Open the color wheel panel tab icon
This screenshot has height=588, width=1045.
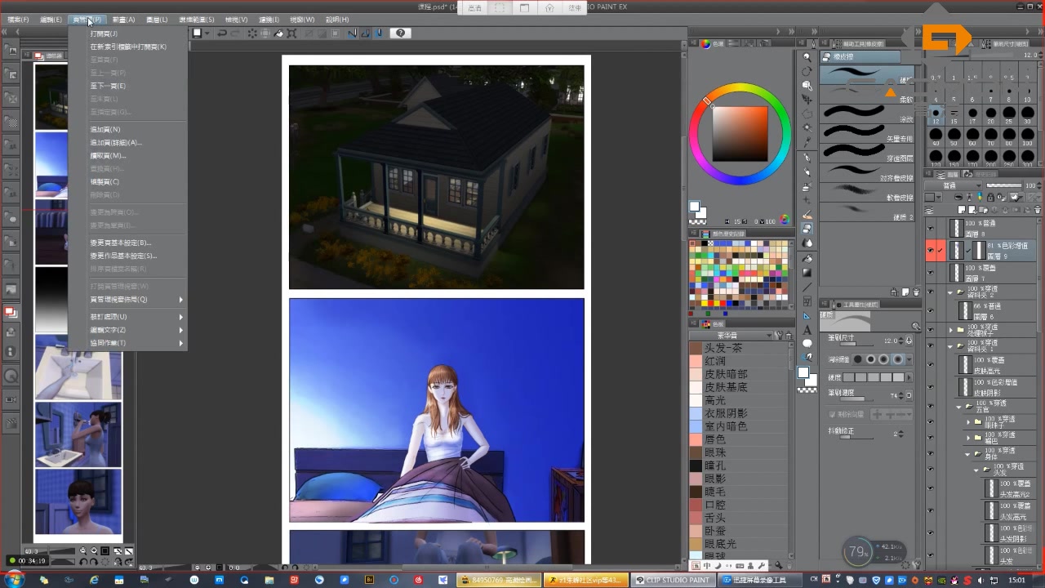pyautogui.click(x=705, y=43)
